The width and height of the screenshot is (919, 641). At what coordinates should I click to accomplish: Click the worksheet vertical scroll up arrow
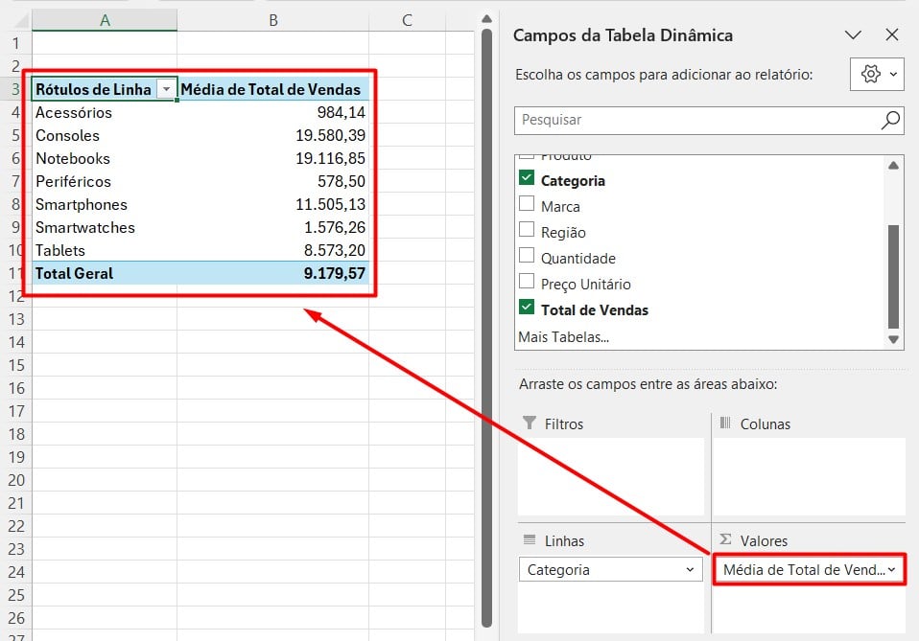(486, 19)
